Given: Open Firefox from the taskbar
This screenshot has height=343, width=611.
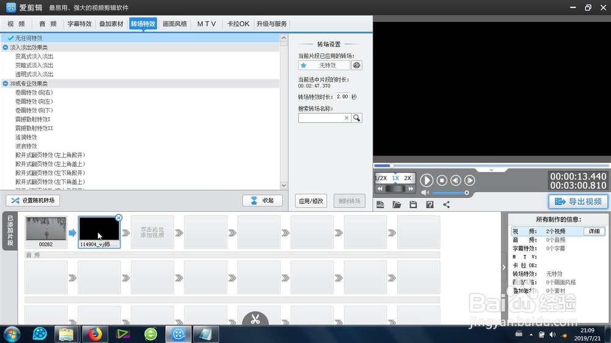Looking at the screenshot, I should [95, 334].
